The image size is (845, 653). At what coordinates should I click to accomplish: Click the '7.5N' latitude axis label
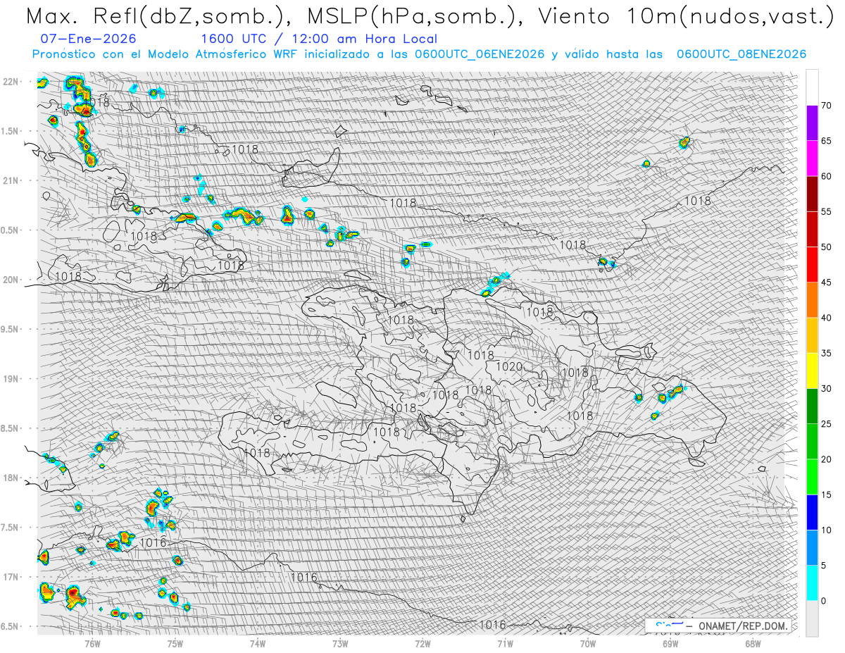tap(10, 528)
